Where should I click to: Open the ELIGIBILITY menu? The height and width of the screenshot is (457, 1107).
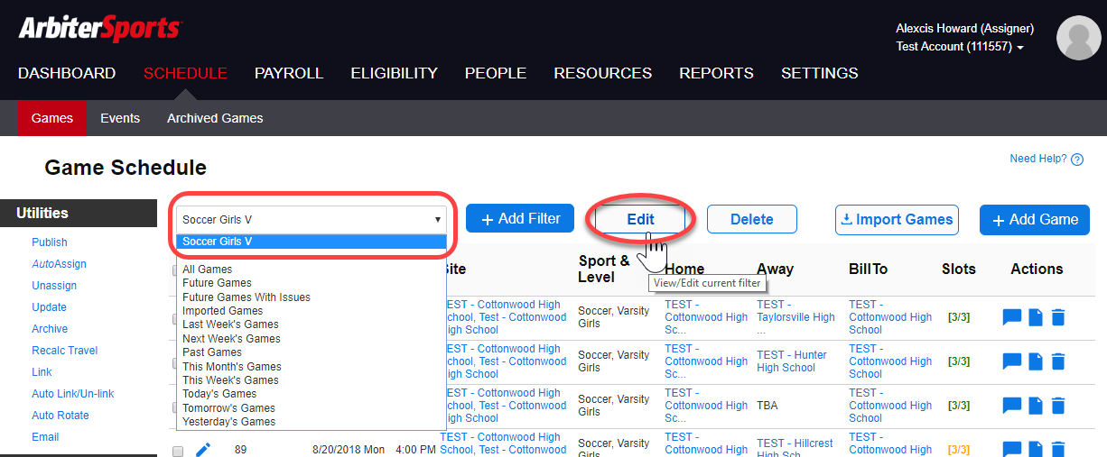click(x=394, y=74)
